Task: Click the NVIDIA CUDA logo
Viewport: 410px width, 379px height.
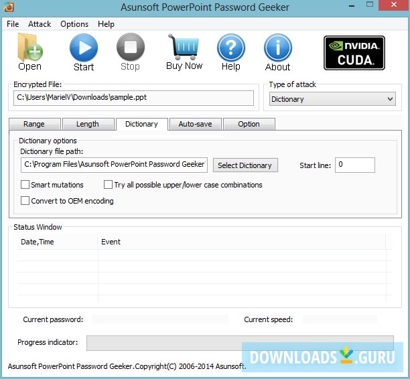Action: tap(354, 53)
